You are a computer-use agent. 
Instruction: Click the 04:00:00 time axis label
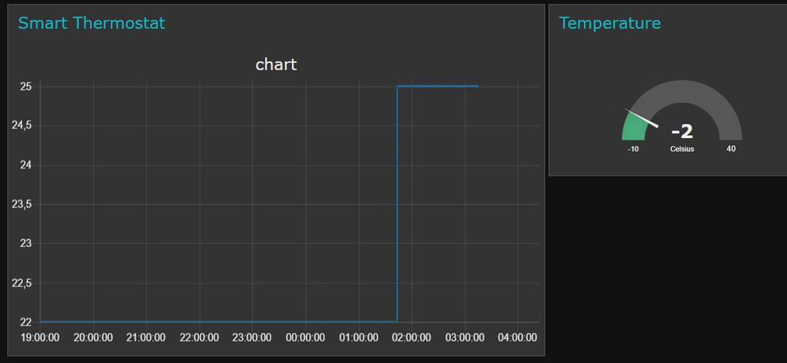tap(517, 338)
